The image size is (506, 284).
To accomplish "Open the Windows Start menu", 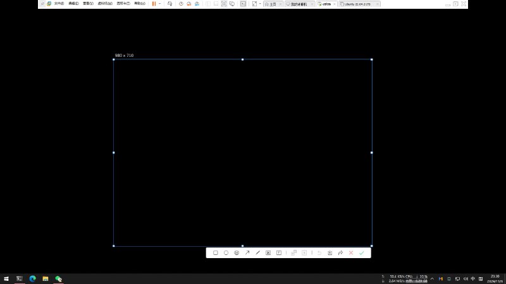I will pos(6,278).
